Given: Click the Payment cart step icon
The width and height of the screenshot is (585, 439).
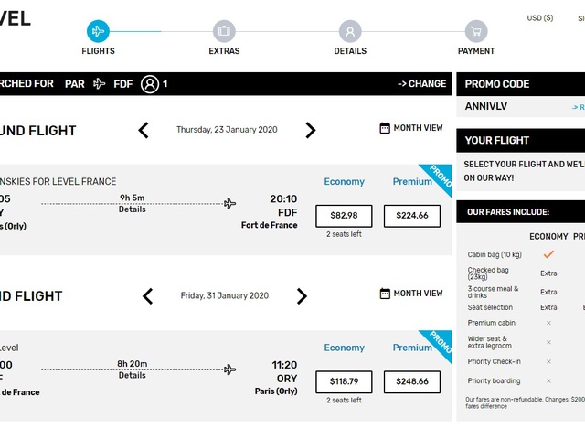Looking at the screenshot, I should [x=476, y=31].
